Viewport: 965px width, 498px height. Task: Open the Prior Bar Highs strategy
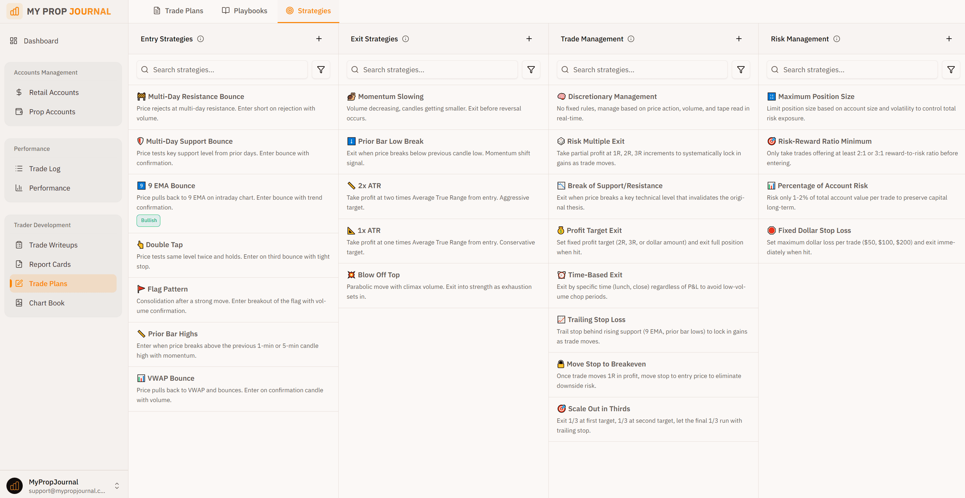pyautogui.click(x=234, y=344)
